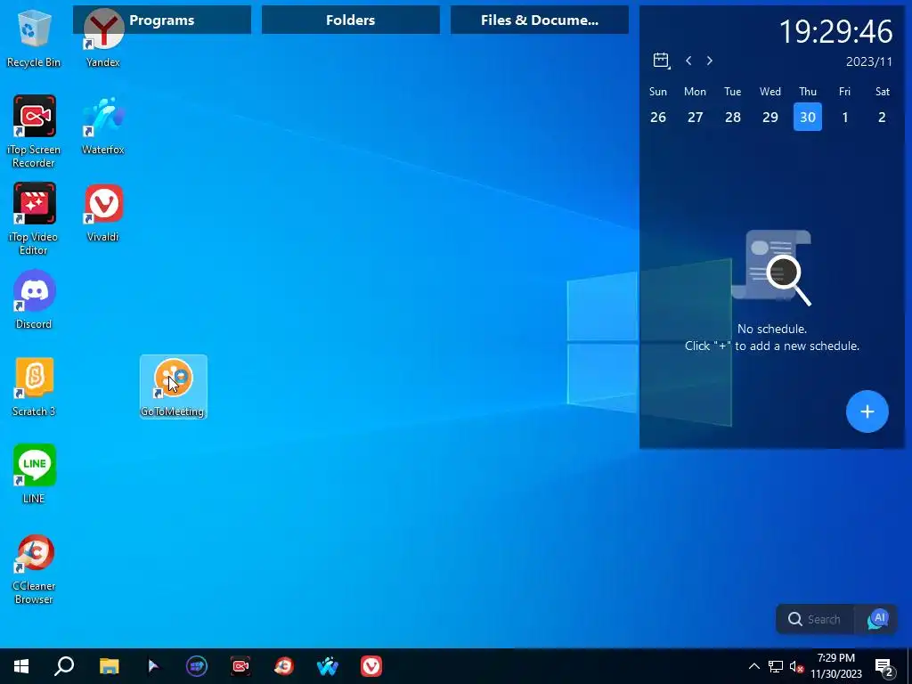Image resolution: width=912 pixels, height=684 pixels.
Task: Click the Search field in desktop widget
Action: click(x=816, y=619)
